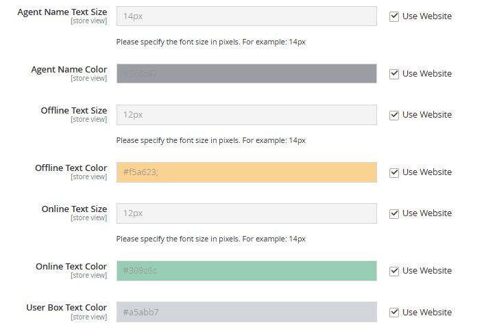The height and width of the screenshot is (329, 497).
Task: Uncheck Use Website for Agent Name Color
Action: [394, 74]
